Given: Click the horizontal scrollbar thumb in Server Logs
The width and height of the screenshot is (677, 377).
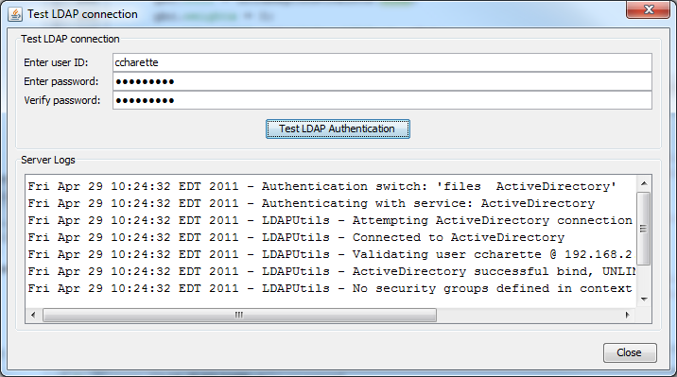Looking at the screenshot, I should [x=239, y=315].
